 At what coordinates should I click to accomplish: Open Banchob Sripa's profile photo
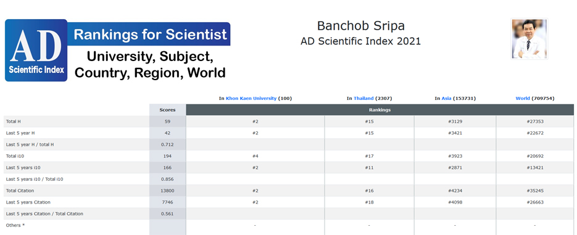point(529,39)
